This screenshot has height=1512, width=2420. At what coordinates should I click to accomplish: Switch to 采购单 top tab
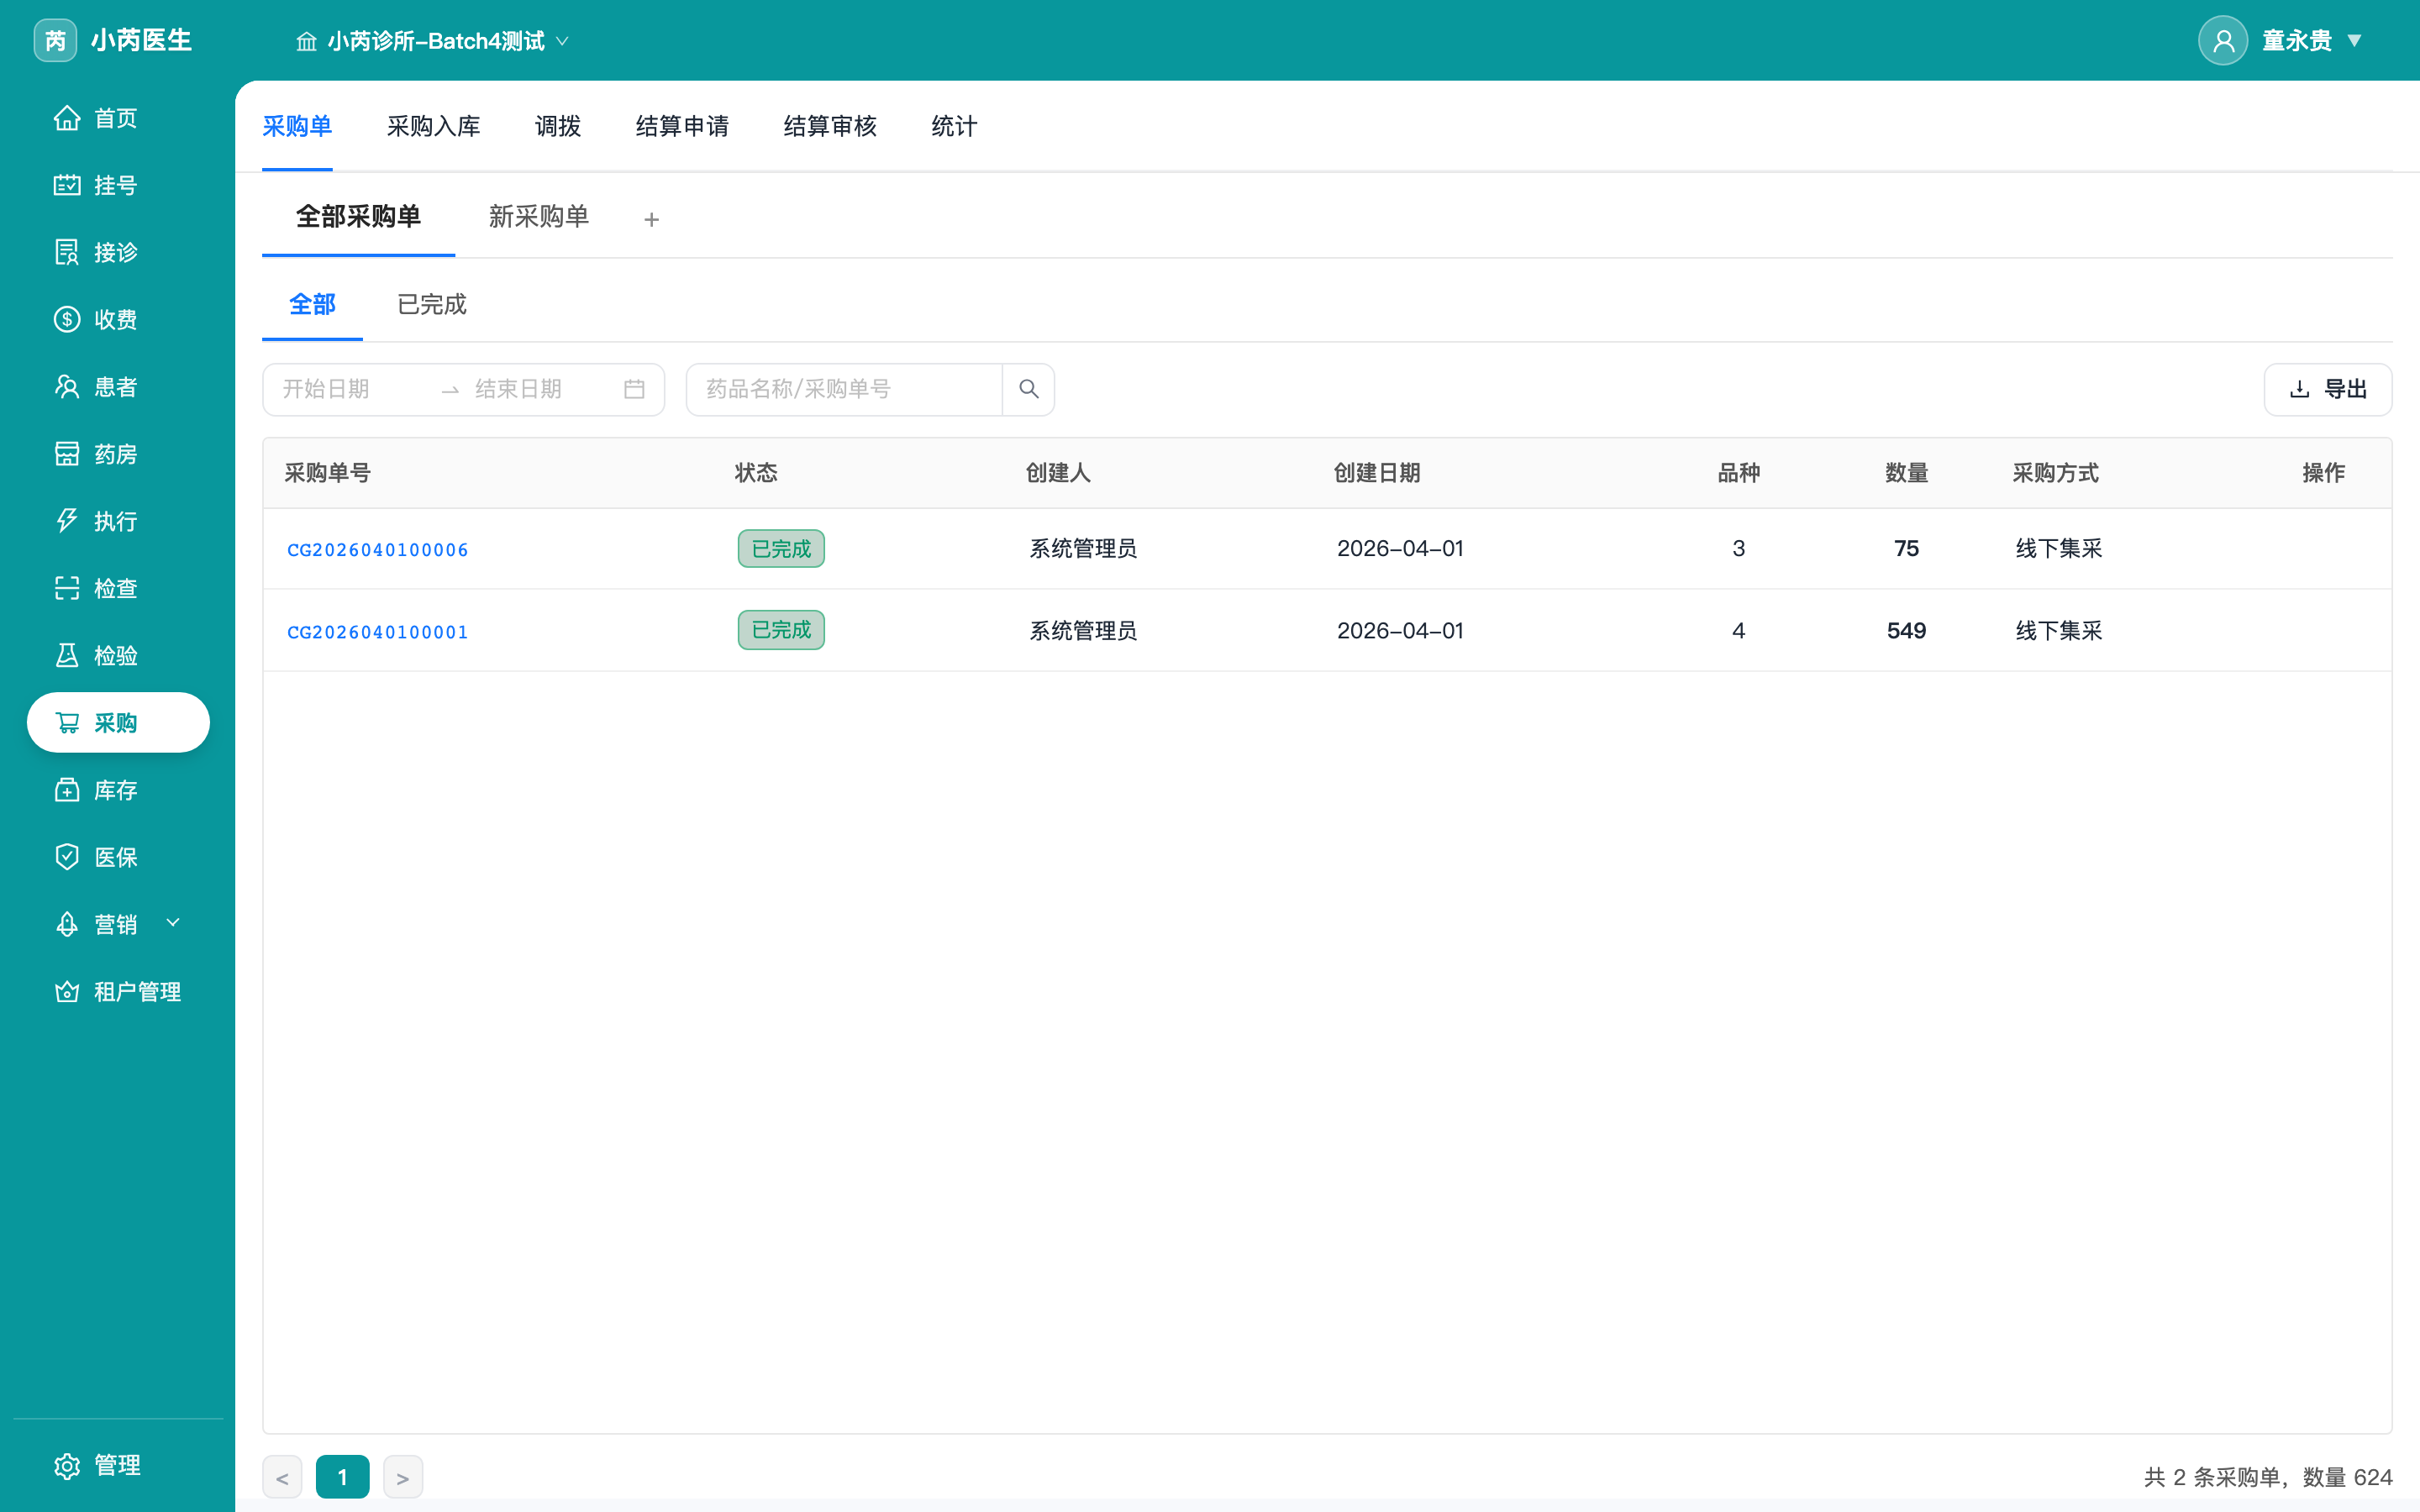coord(297,126)
